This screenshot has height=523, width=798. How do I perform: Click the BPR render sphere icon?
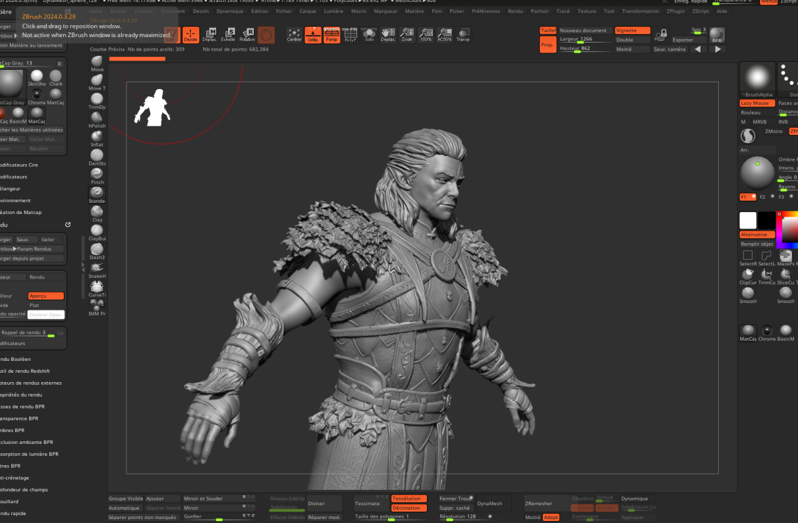[717, 35]
